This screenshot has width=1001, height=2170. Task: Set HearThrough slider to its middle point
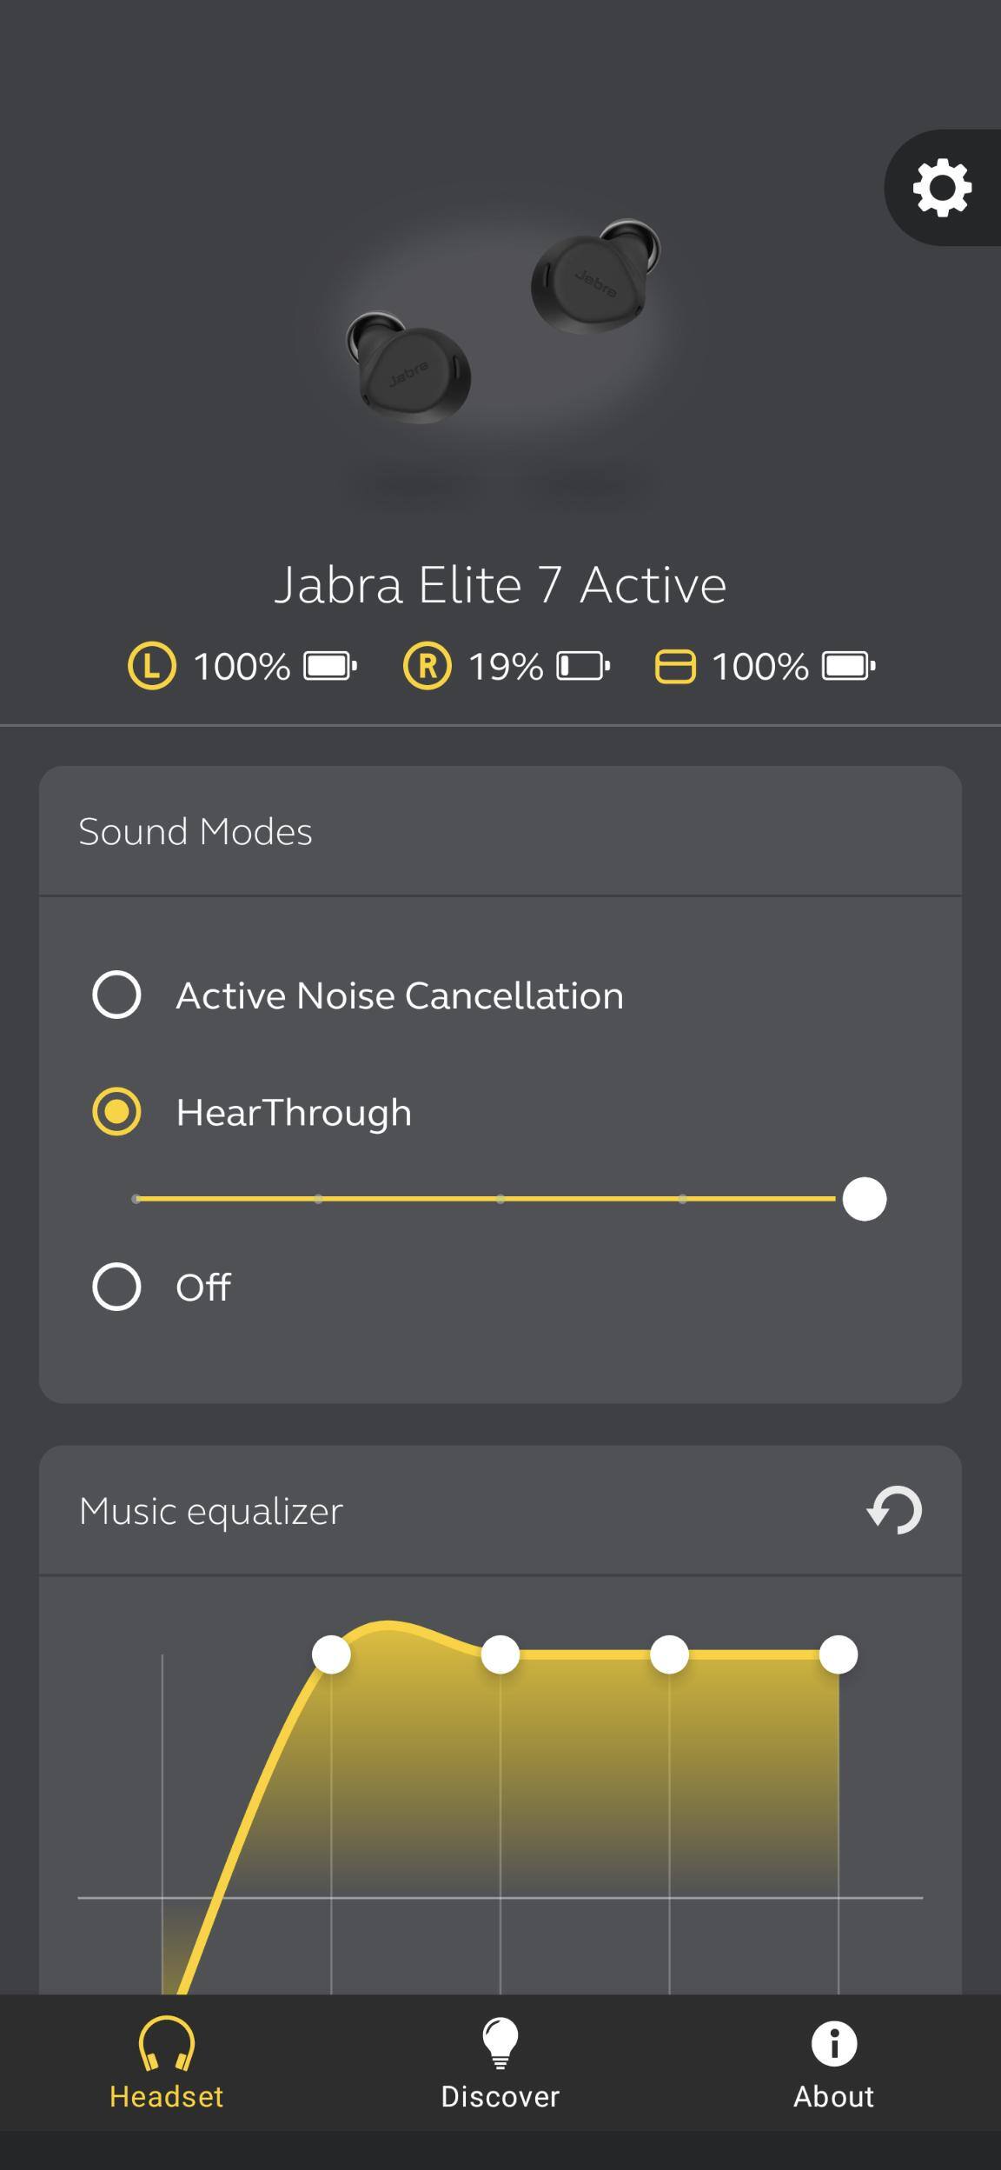(x=500, y=1199)
